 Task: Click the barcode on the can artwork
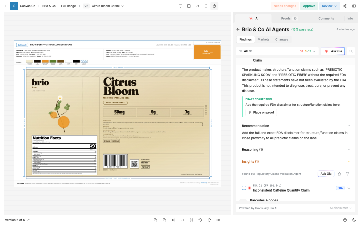click(115, 161)
